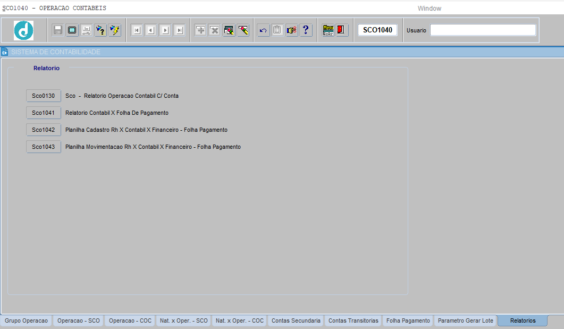Image resolution: width=564 pixels, height=329 pixels.
Task: Open report Sco0130
Action: (44, 96)
